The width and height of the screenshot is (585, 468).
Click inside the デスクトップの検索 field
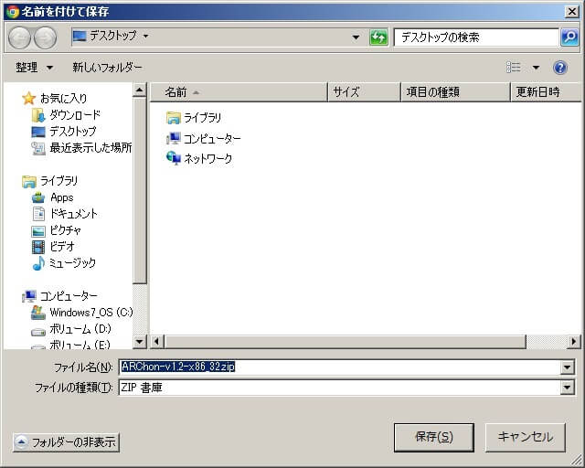click(476, 37)
